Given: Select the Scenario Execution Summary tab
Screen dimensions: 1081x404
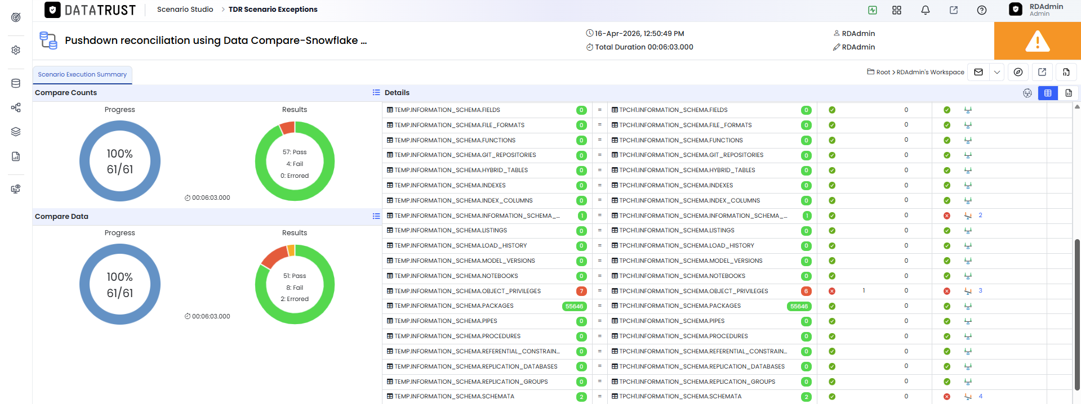Looking at the screenshot, I should (82, 74).
